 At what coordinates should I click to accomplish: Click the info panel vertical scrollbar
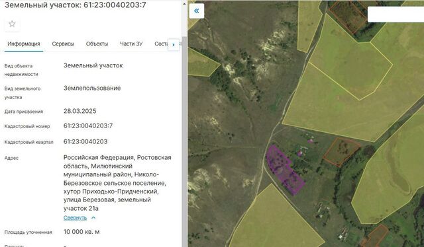[x=184, y=140]
